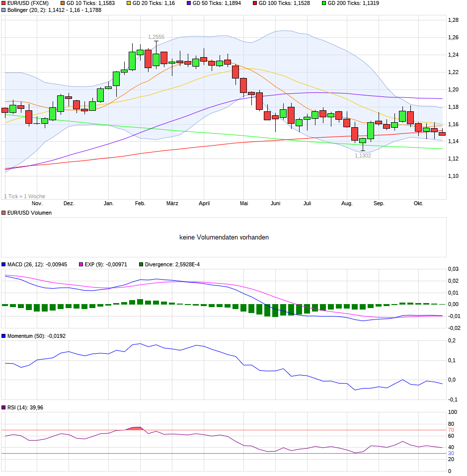Select the 'GD 20 Ticks: 1,16' label
467x476 pixels.
[154, 3]
